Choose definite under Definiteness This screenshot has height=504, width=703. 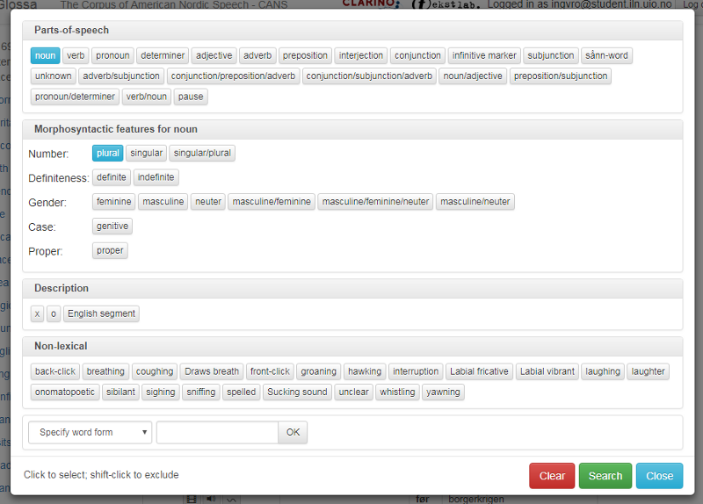[112, 177]
